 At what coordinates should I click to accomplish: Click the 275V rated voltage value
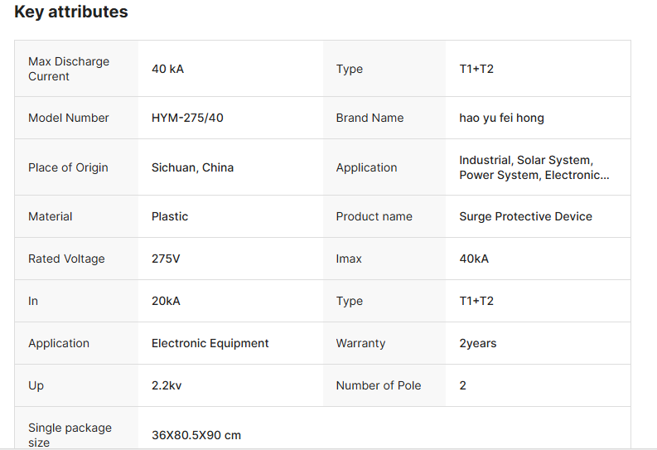[x=166, y=259]
